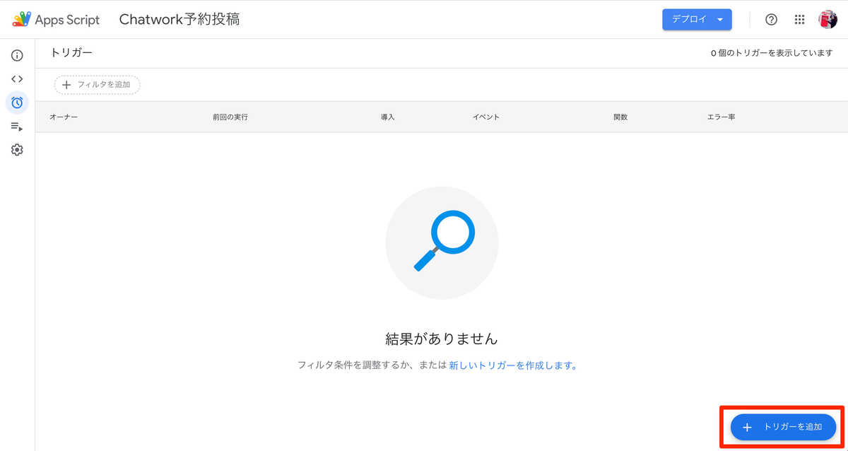Open the Google apps grid icon
Image resolution: width=848 pixels, height=451 pixels.
pyautogui.click(x=799, y=19)
